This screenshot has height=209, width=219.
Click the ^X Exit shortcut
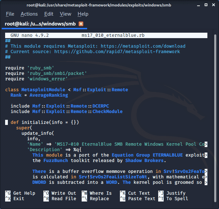click(x=15, y=198)
